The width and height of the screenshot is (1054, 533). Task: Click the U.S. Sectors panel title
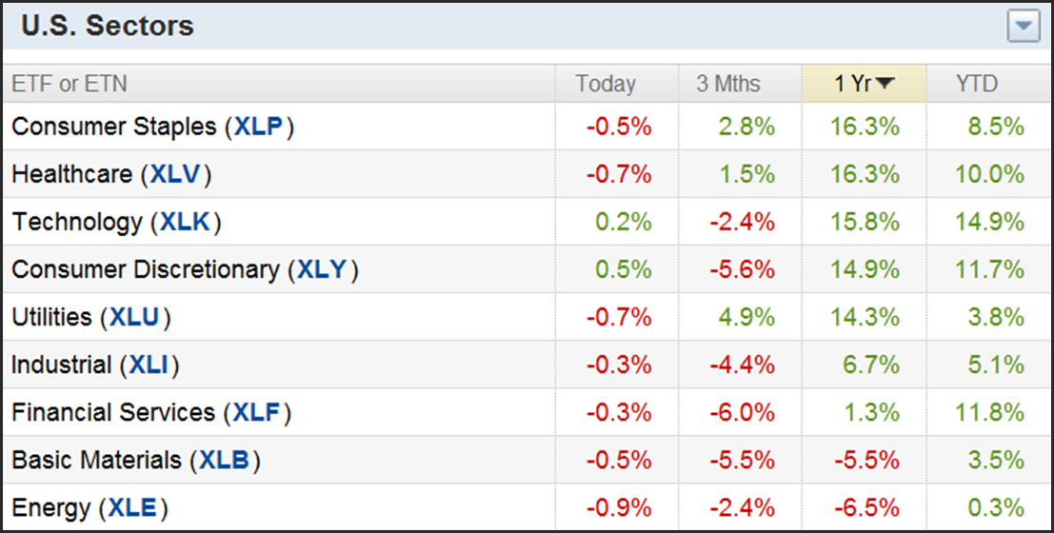[x=108, y=26]
